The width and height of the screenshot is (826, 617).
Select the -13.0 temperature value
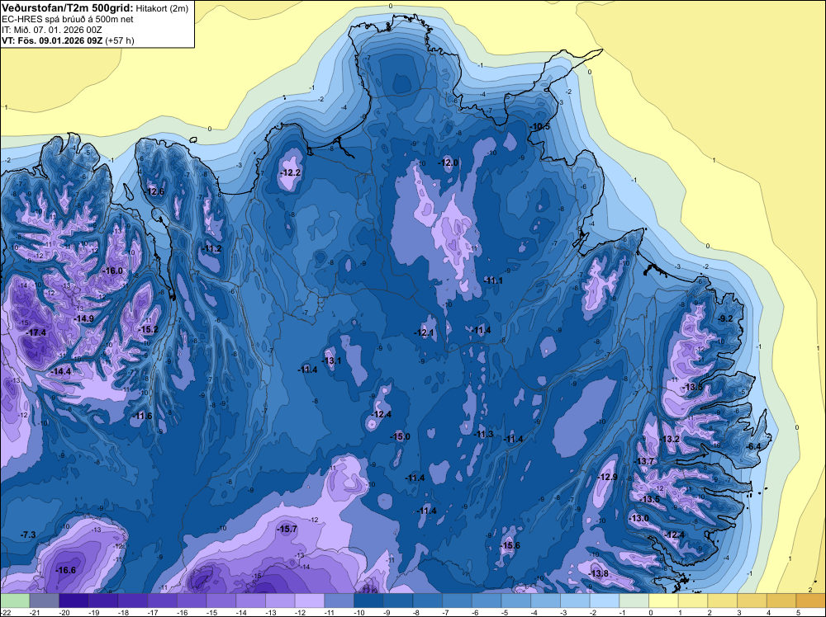tap(639, 518)
